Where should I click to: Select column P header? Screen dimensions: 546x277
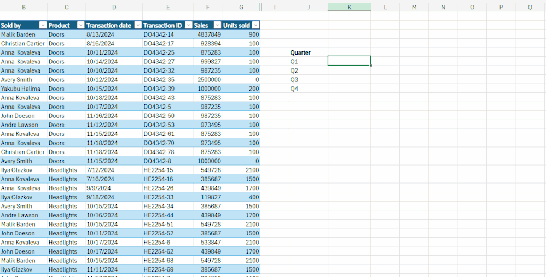pos(501,7)
